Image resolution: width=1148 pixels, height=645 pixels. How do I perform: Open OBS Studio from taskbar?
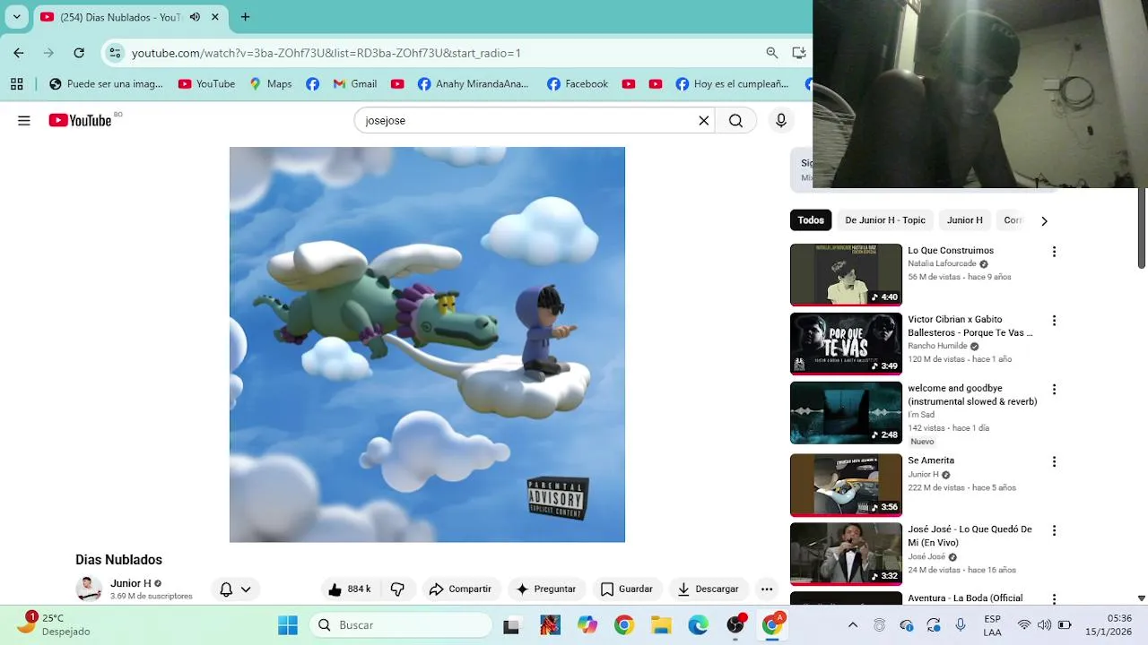click(x=735, y=625)
